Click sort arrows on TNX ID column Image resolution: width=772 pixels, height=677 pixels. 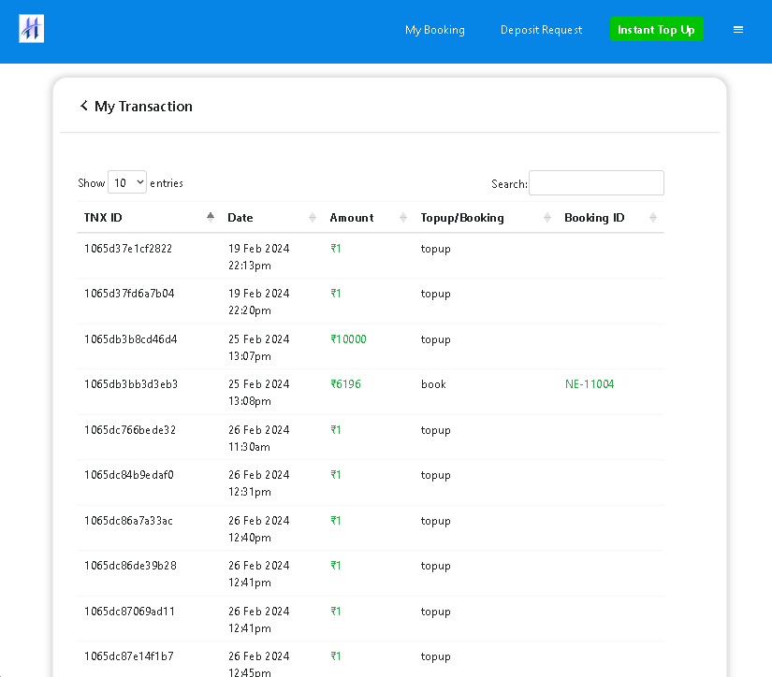pyautogui.click(x=211, y=218)
